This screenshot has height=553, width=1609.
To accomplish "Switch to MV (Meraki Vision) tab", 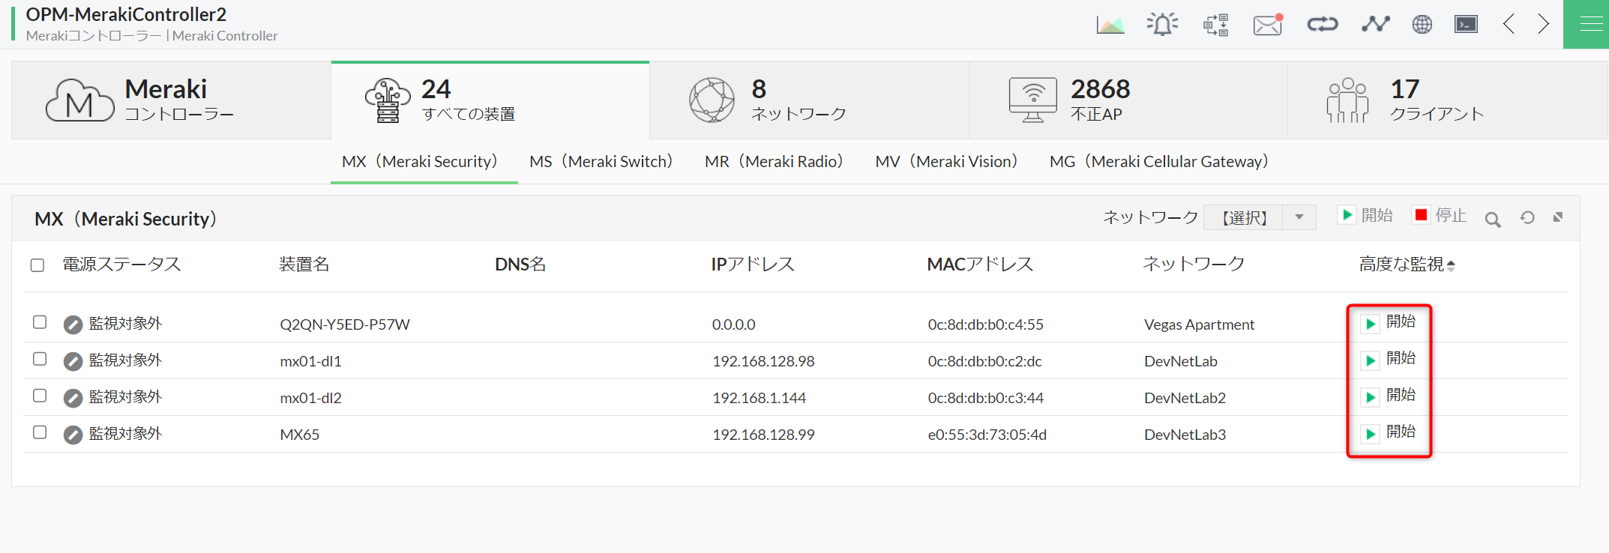I will pyautogui.click(x=948, y=161).
